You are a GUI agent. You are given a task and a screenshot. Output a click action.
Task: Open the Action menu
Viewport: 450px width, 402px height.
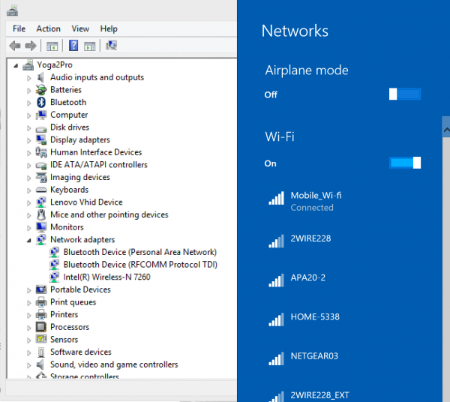(x=48, y=28)
